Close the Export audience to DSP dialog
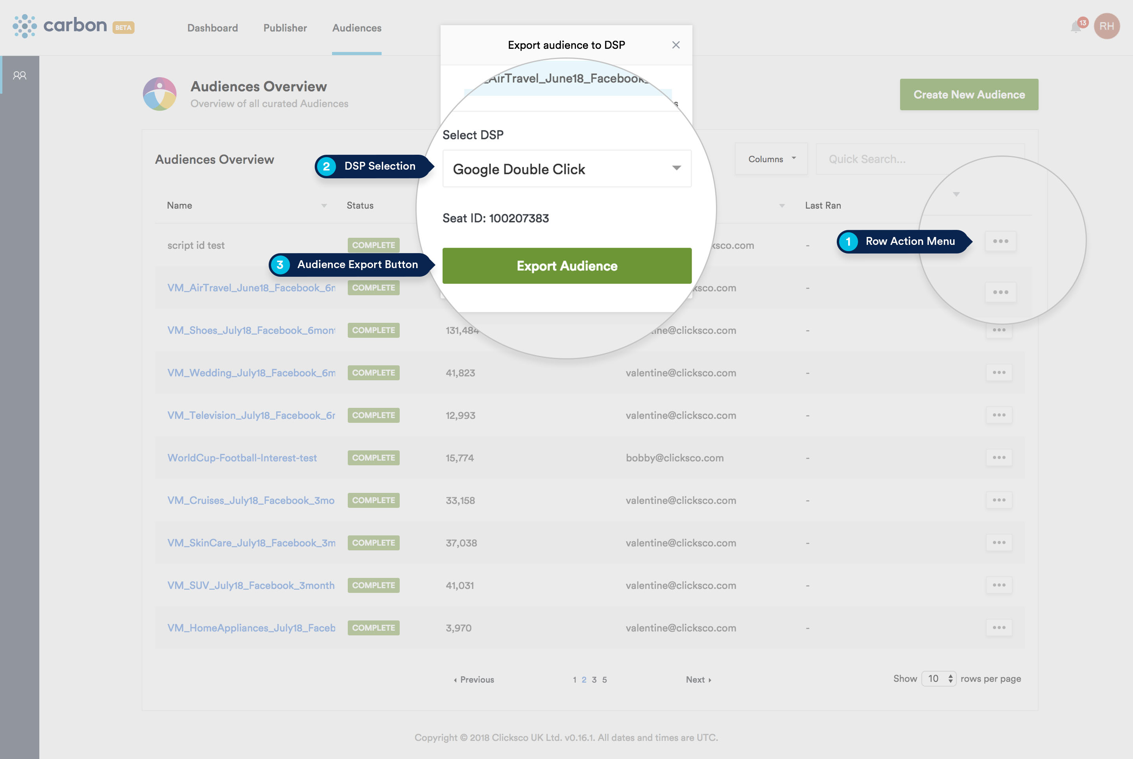The image size is (1133, 759). pos(676,45)
